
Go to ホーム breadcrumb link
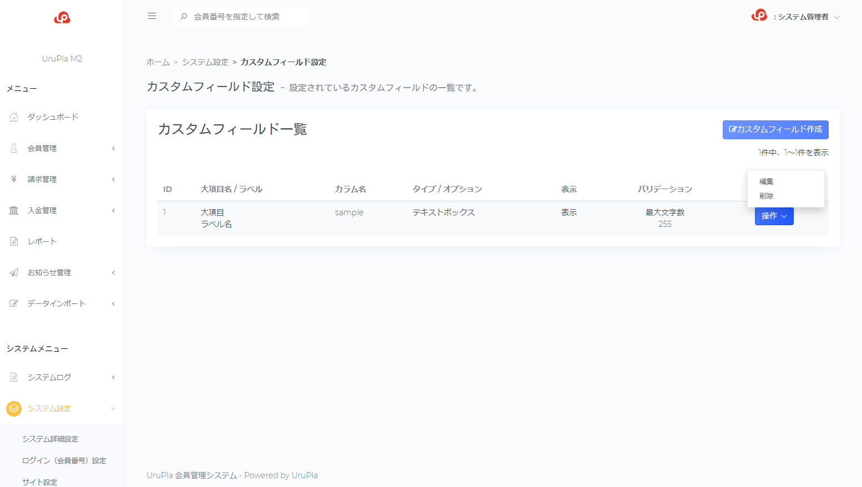point(158,62)
